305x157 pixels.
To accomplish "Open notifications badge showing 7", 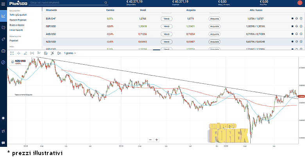I will click(x=300, y=3).
